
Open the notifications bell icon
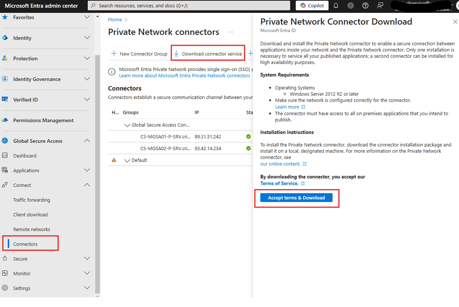pyautogui.click(x=336, y=5)
